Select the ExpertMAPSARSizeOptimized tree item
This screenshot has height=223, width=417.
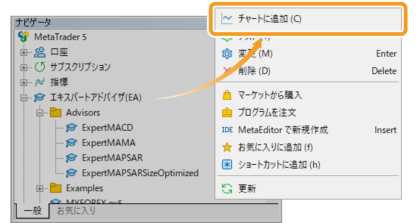(x=140, y=173)
